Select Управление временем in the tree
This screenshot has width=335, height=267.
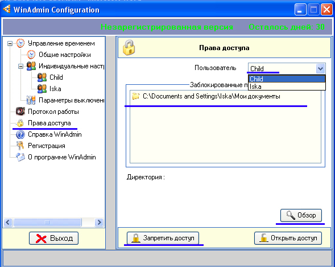coord(61,43)
